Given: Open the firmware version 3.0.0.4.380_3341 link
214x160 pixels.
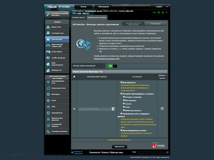Looking at the screenshot, I should pyautogui.click(x=126, y=11).
